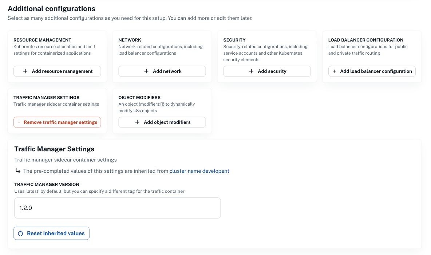The width and height of the screenshot is (431, 255).
Task: Focus the traffic manager version input field
Action: pos(117,208)
